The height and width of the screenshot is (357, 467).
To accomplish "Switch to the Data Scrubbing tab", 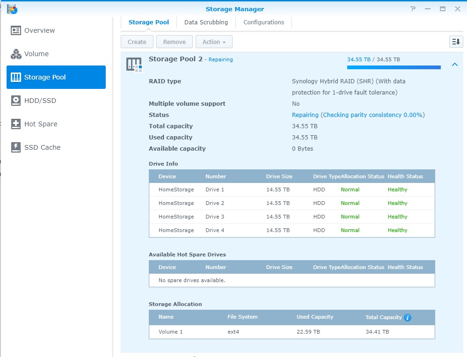I will point(206,22).
